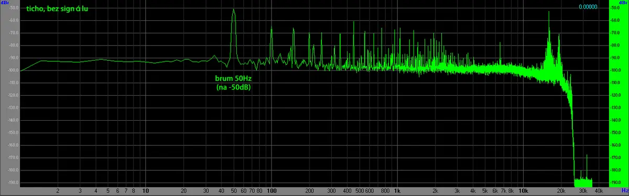Screen dimensions: 629x196
Task: Click the 5k tick label on frequency axis
Action: [485, 191]
